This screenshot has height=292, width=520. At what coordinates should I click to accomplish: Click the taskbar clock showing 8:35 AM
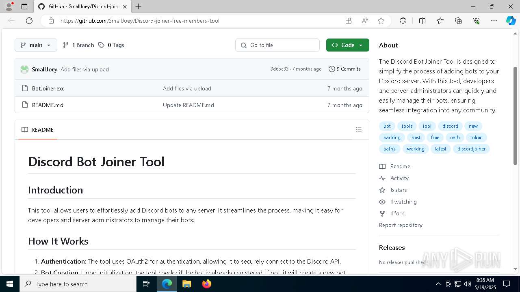(x=485, y=284)
